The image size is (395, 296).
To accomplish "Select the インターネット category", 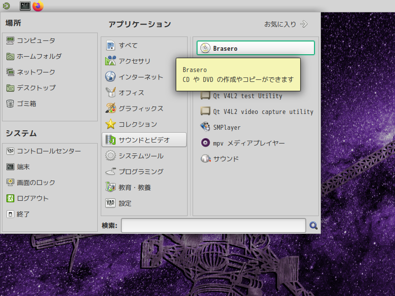I will 144,77.
